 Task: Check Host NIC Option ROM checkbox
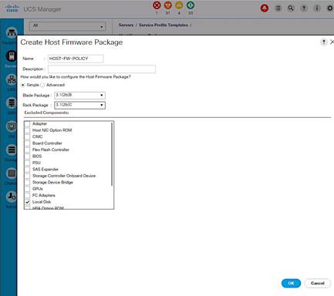click(x=27, y=130)
